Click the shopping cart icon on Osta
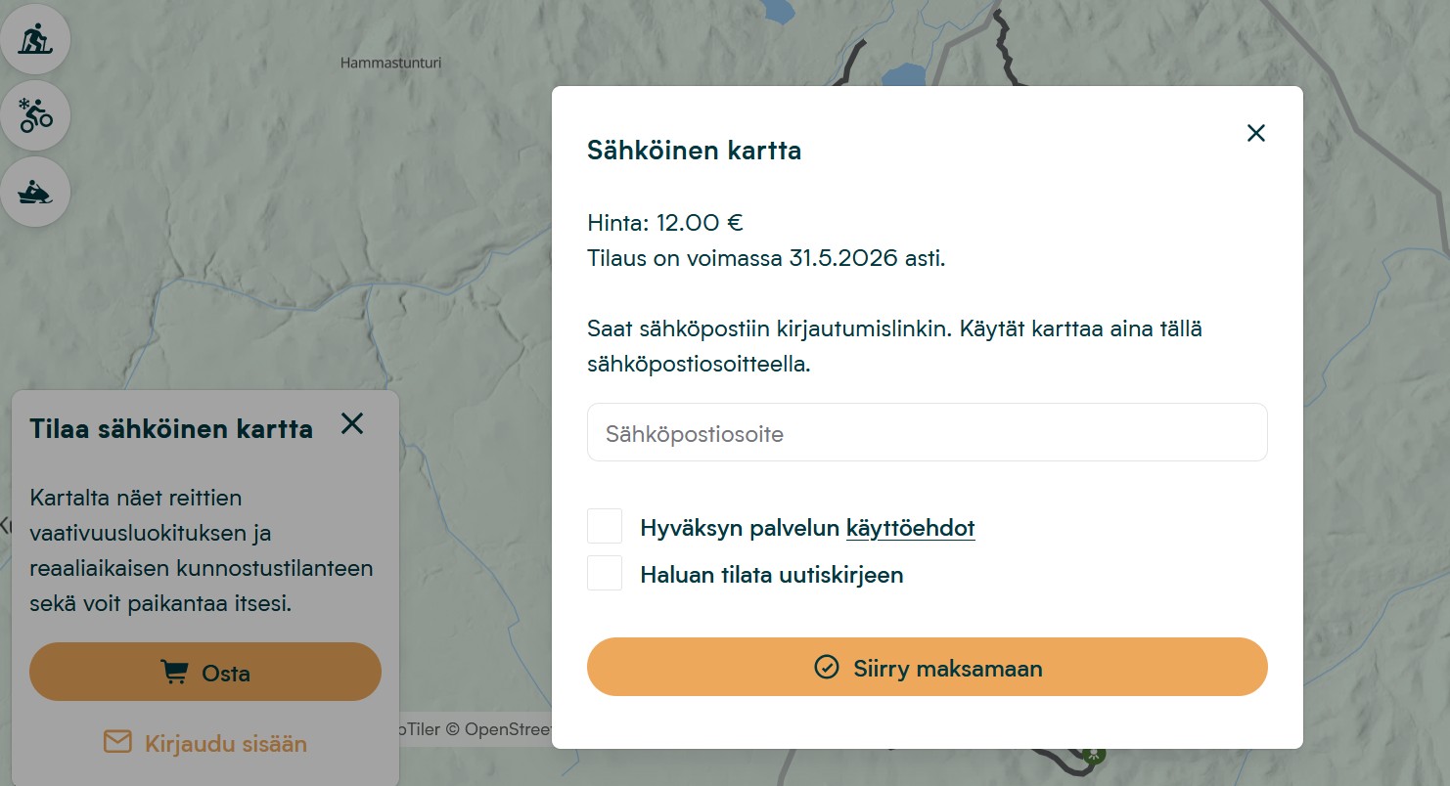1450x786 pixels. tap(174, 673)
